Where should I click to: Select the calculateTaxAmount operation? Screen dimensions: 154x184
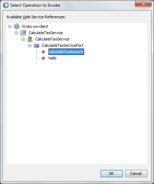(66, 52)
